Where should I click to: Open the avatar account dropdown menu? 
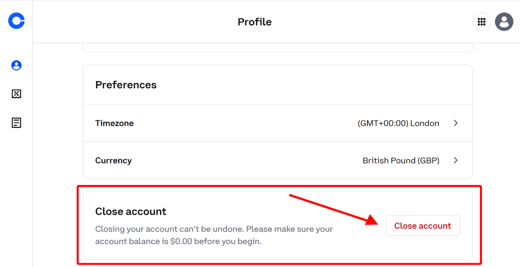(x=504, y=21)
